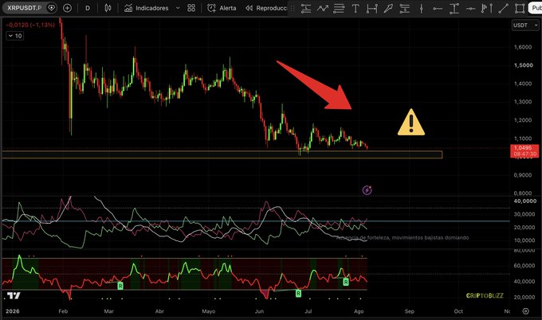Select the Fibonacci retracement lines tool

click(x=339, y=8)
